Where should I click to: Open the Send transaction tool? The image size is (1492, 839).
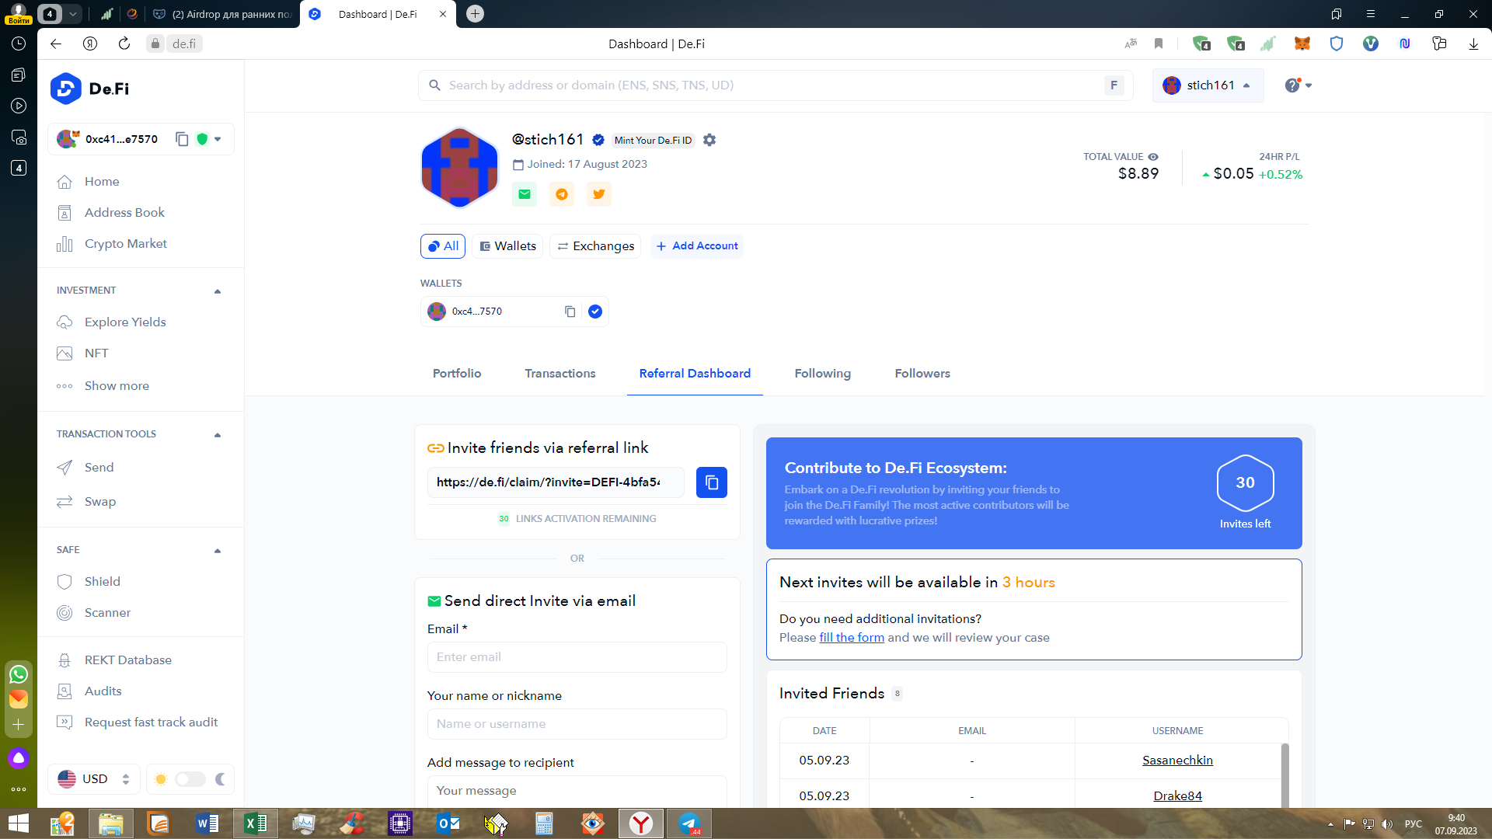tap(99, 468)
